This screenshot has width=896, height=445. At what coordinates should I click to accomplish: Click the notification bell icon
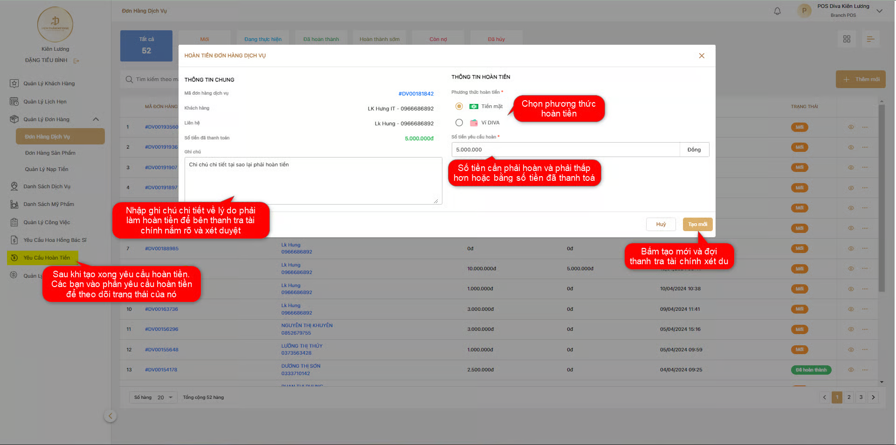tap(777, 11)
